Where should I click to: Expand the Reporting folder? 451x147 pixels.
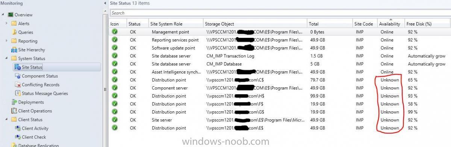pyautogui.click(x=7, y=41)
